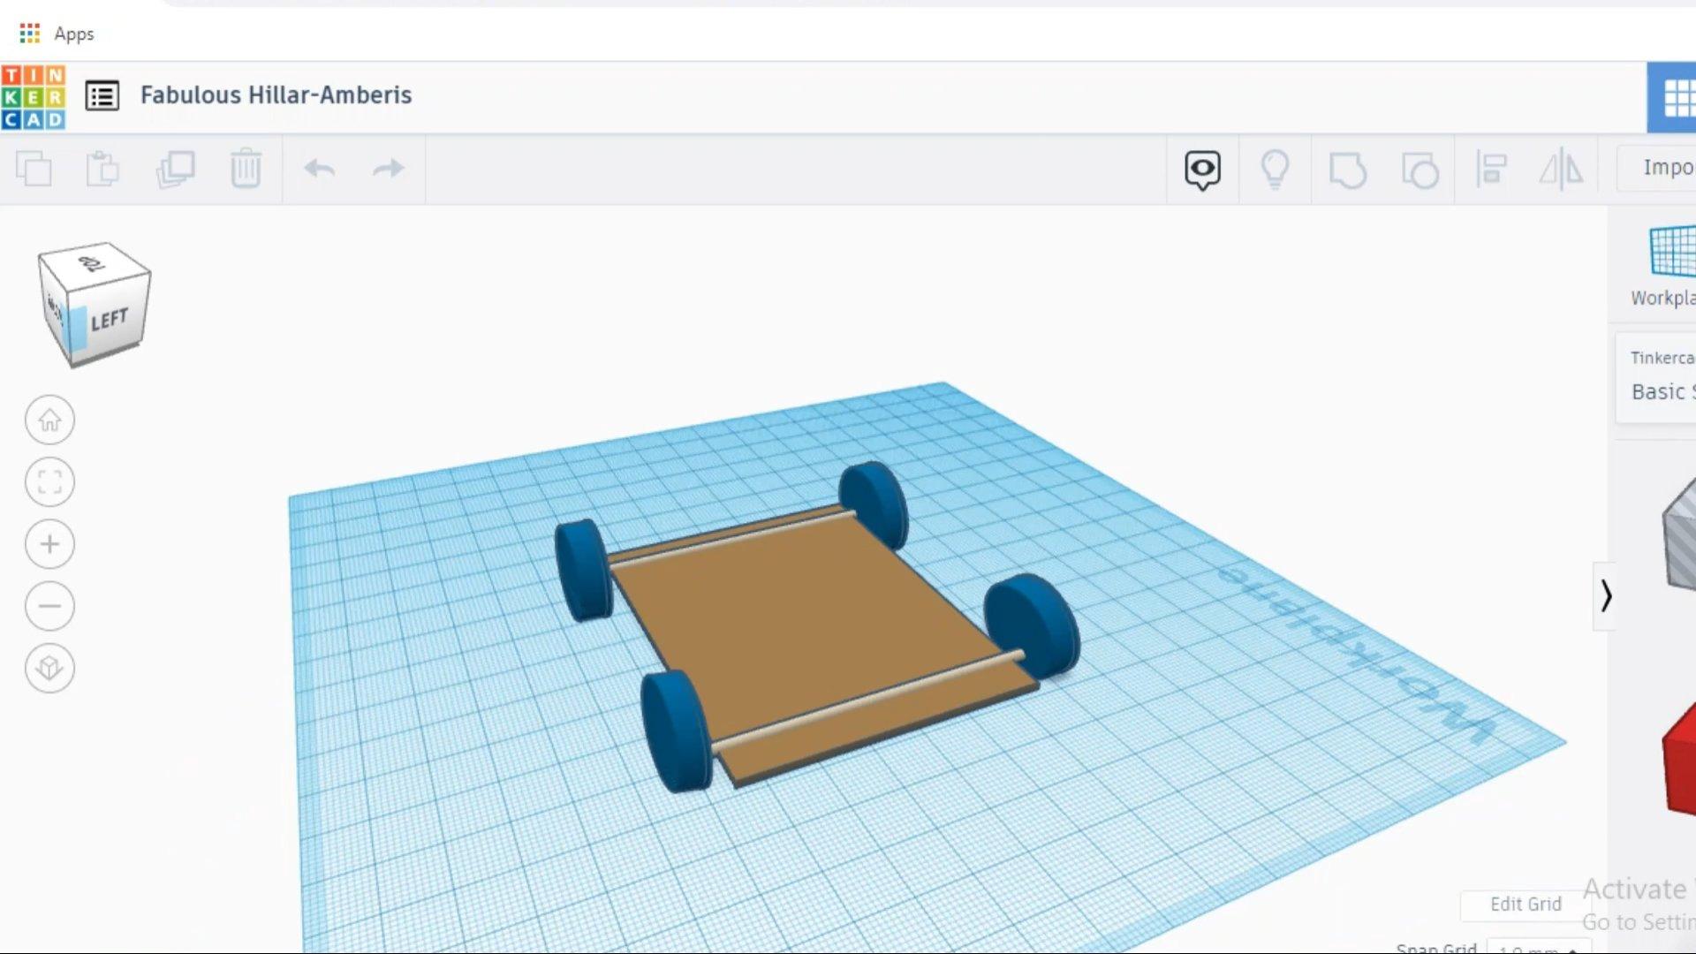Click the Group shapes icon

1347,168
